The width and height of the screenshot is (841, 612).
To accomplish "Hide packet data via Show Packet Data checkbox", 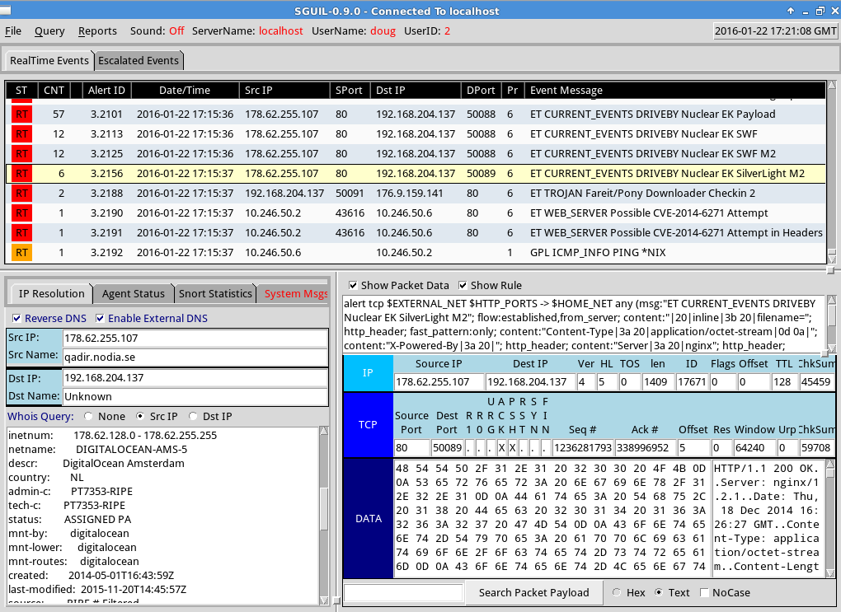I will coord(351,286).
